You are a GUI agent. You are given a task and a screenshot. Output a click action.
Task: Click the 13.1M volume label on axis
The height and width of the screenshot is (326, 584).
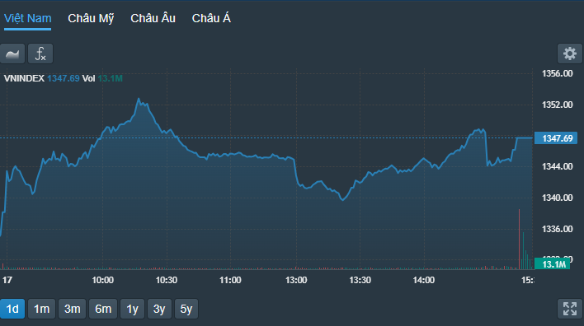click(553, 264)
